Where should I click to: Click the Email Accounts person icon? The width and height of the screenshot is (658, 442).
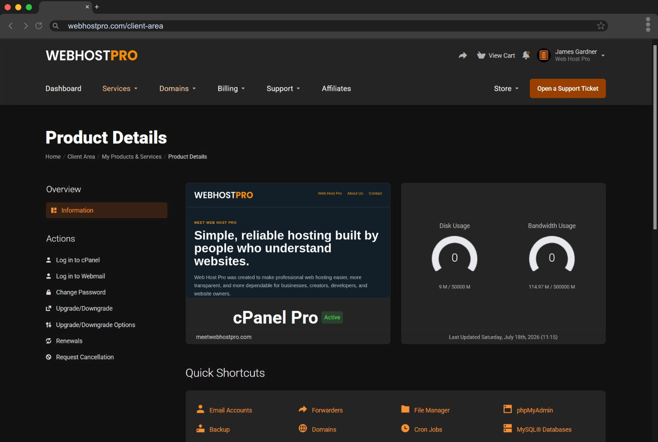point(200,409)
